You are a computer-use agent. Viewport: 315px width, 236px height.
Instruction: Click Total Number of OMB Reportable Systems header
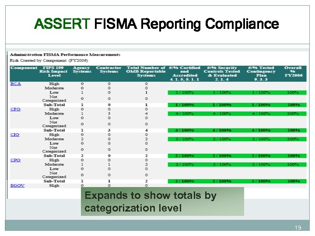pos(146,72)
